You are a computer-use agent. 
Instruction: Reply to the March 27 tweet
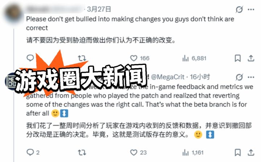pyautogui.click(x=30, y=58)
